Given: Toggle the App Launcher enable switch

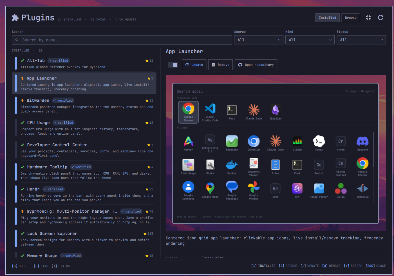Looking at the screenshot, I should (x=173, y=65).
